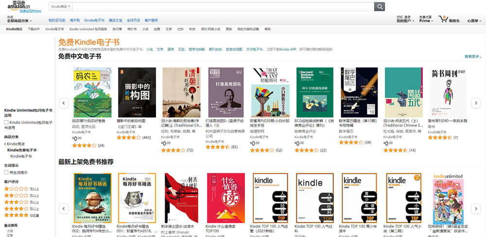
Task: Open 客户服务 link
Action: pyautogui.click(x=151, y=20)
